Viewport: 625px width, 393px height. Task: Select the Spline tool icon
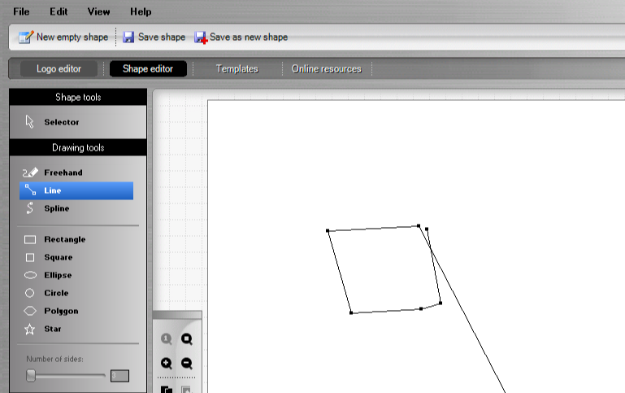point(29,207)
